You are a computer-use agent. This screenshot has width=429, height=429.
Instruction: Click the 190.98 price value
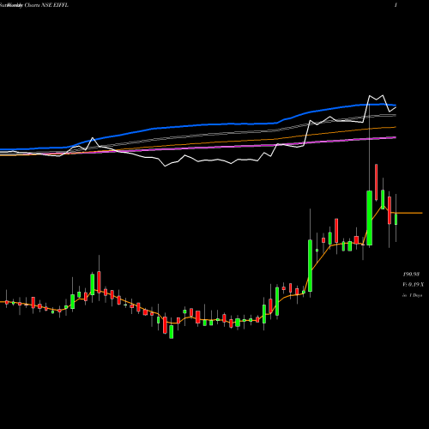click(x=411, y=275)
